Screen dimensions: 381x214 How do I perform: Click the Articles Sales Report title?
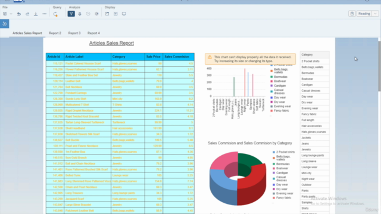click(111, 43)
